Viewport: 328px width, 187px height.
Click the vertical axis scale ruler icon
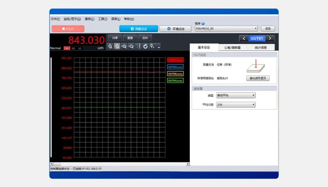[138, 46]
